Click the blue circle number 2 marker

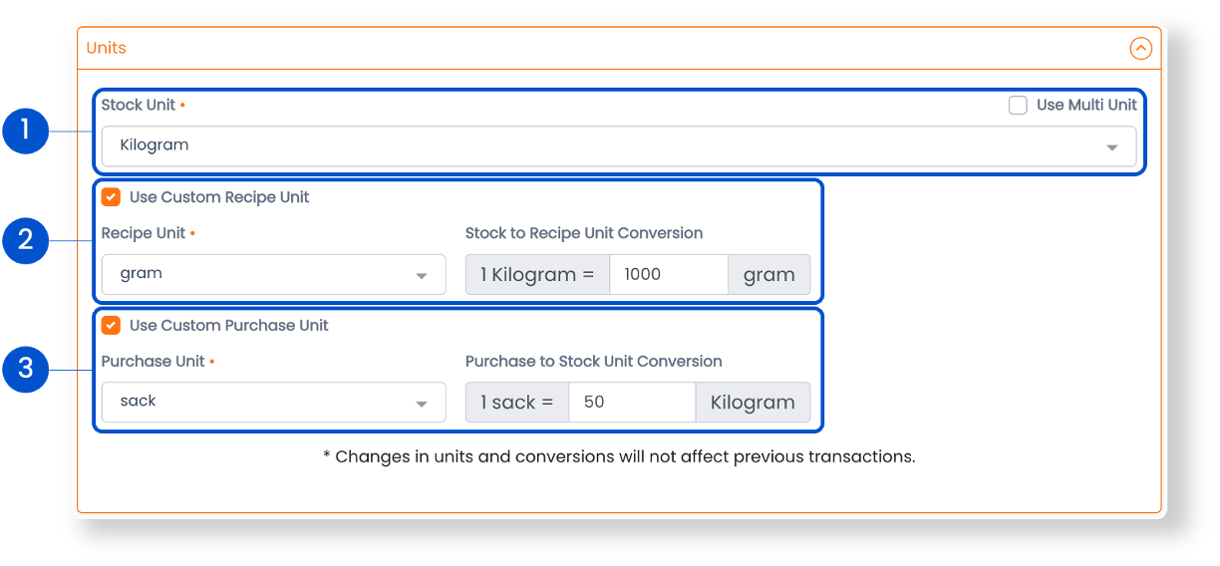(x=26, y=240)
